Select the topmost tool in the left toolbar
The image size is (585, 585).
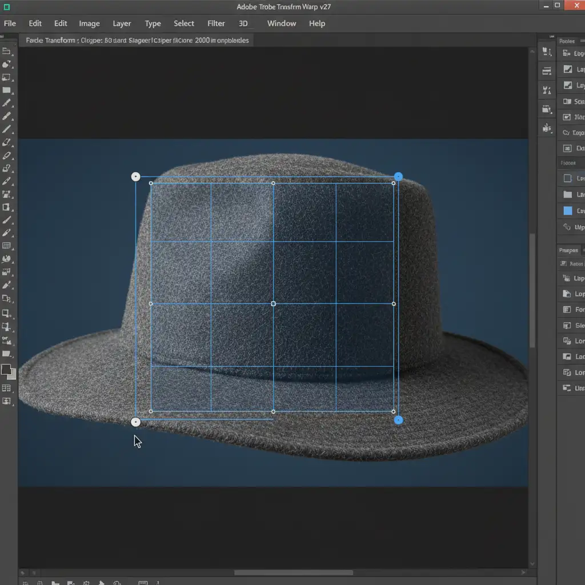[7, 51]
